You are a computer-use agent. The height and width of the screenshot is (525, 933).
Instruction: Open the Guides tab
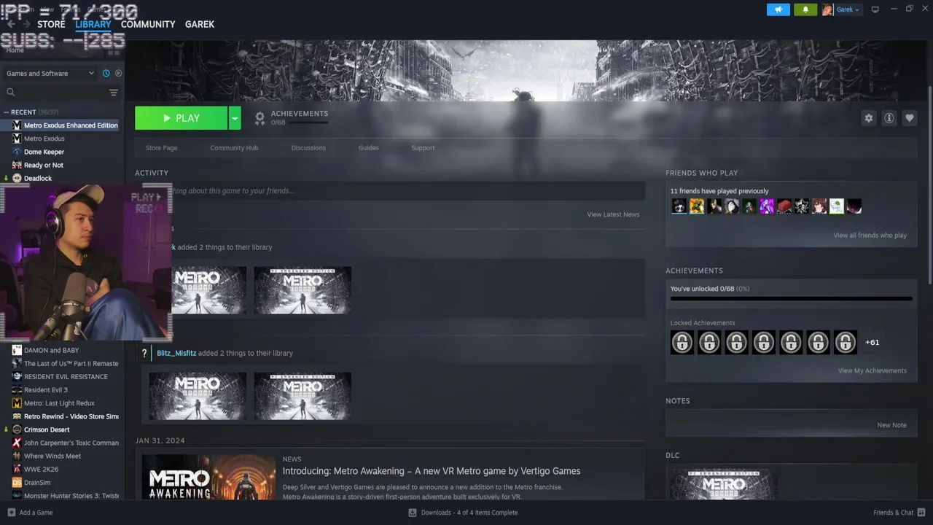(x=368, y=148)
